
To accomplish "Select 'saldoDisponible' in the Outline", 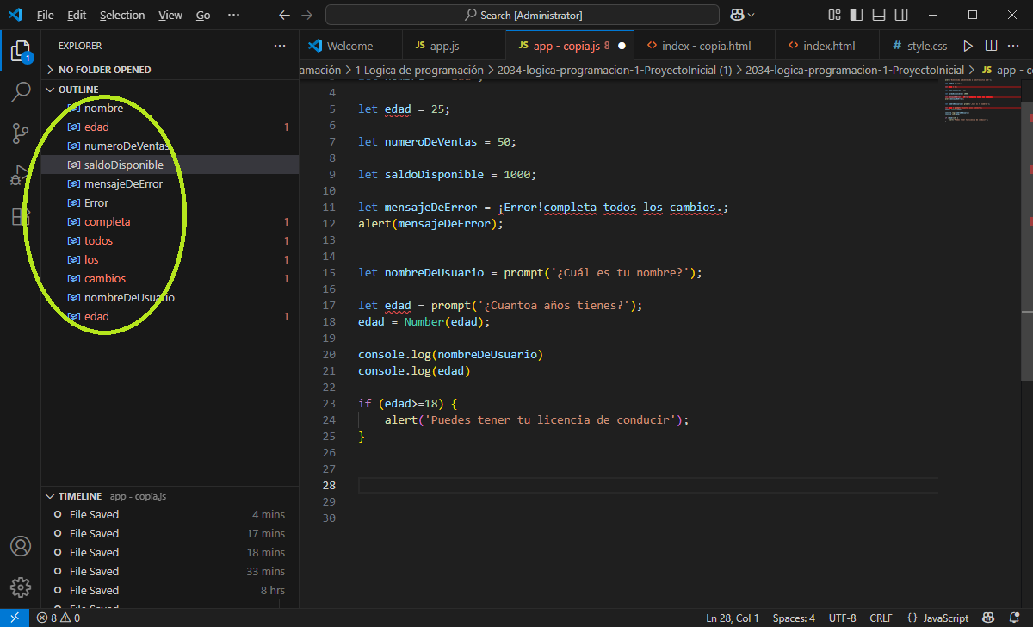I will [x=170, y=165].
